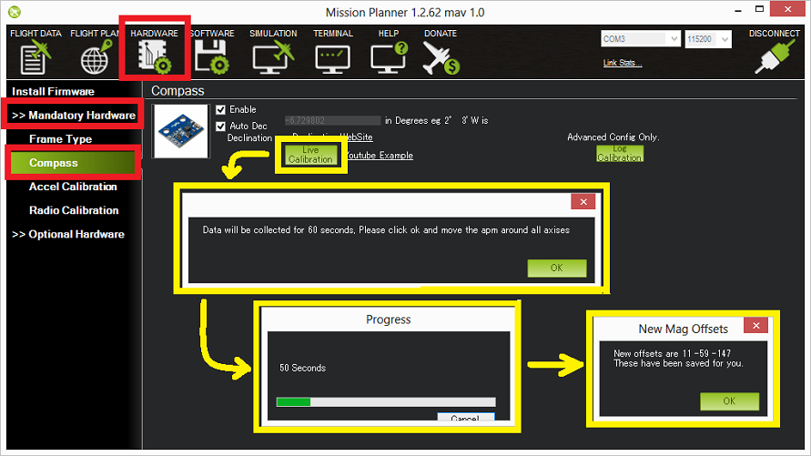
Task: Open the Flight Data screen icon
Action: (x=35, y=57)
